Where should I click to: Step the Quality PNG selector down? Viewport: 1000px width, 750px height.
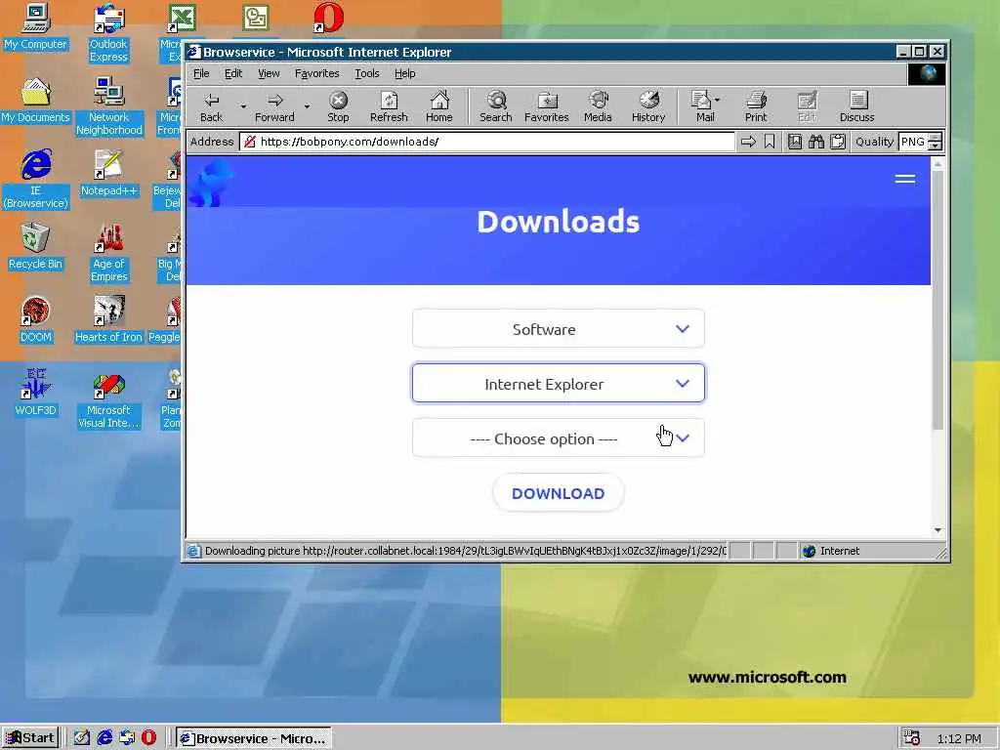[x=935, y=146]
